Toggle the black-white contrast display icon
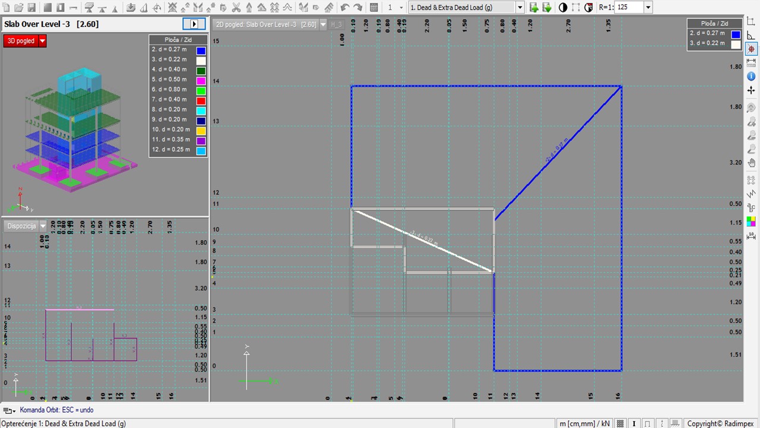The image size is (760, 428). tap(563, 8)
